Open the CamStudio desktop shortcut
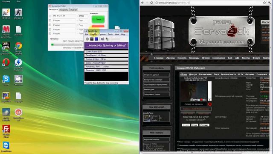273x154 pixels. 18,80
